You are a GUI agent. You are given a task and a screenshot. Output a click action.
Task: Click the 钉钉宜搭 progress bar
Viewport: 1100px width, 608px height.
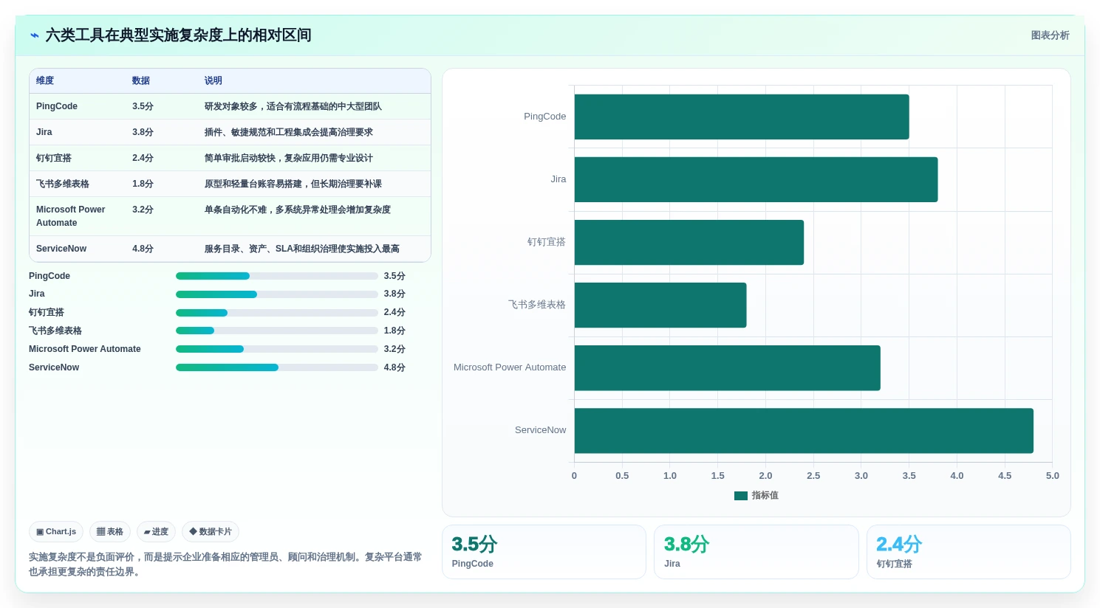click(x=277, y=313)
